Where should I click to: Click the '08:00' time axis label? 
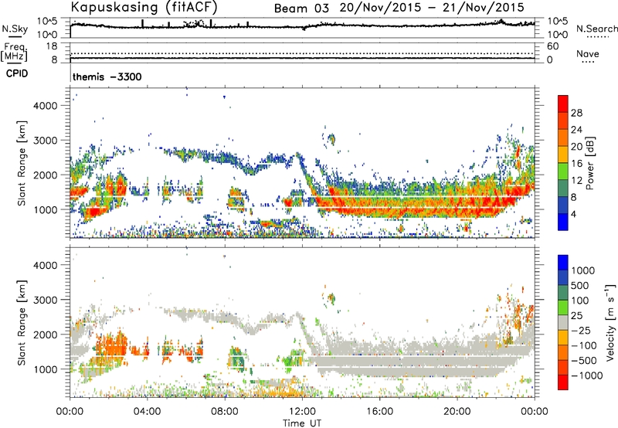point(225,412)
